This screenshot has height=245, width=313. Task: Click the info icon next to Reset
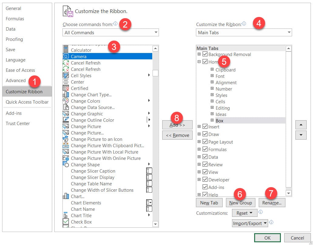[x=261, y=212]
